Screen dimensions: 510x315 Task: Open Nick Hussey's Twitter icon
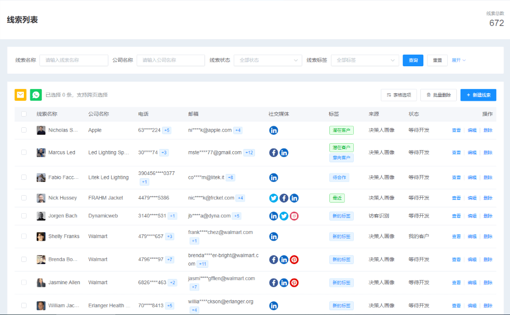pos(274,198)
